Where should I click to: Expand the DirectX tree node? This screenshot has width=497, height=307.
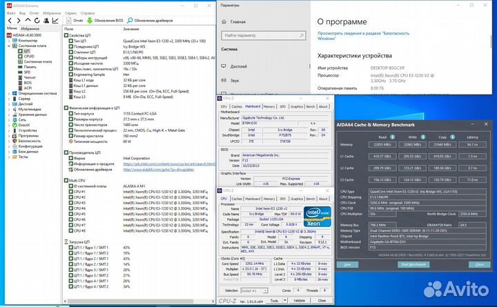(x=9, y=125)
